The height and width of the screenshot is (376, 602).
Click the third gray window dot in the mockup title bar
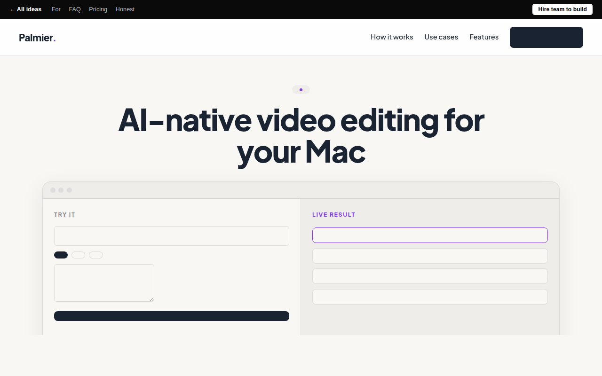69,190
